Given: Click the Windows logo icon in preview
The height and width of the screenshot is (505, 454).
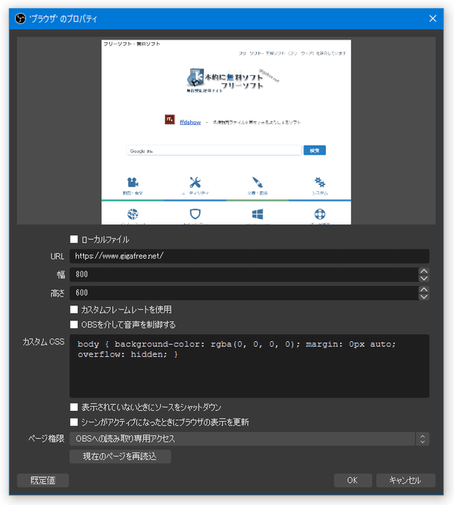Looking at the screenshot, I should [257, 214].
